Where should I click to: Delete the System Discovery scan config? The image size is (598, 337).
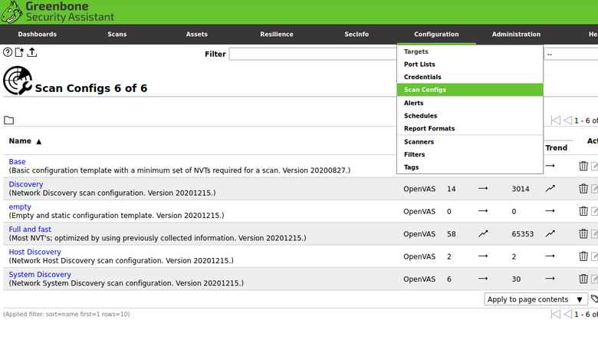583,279
